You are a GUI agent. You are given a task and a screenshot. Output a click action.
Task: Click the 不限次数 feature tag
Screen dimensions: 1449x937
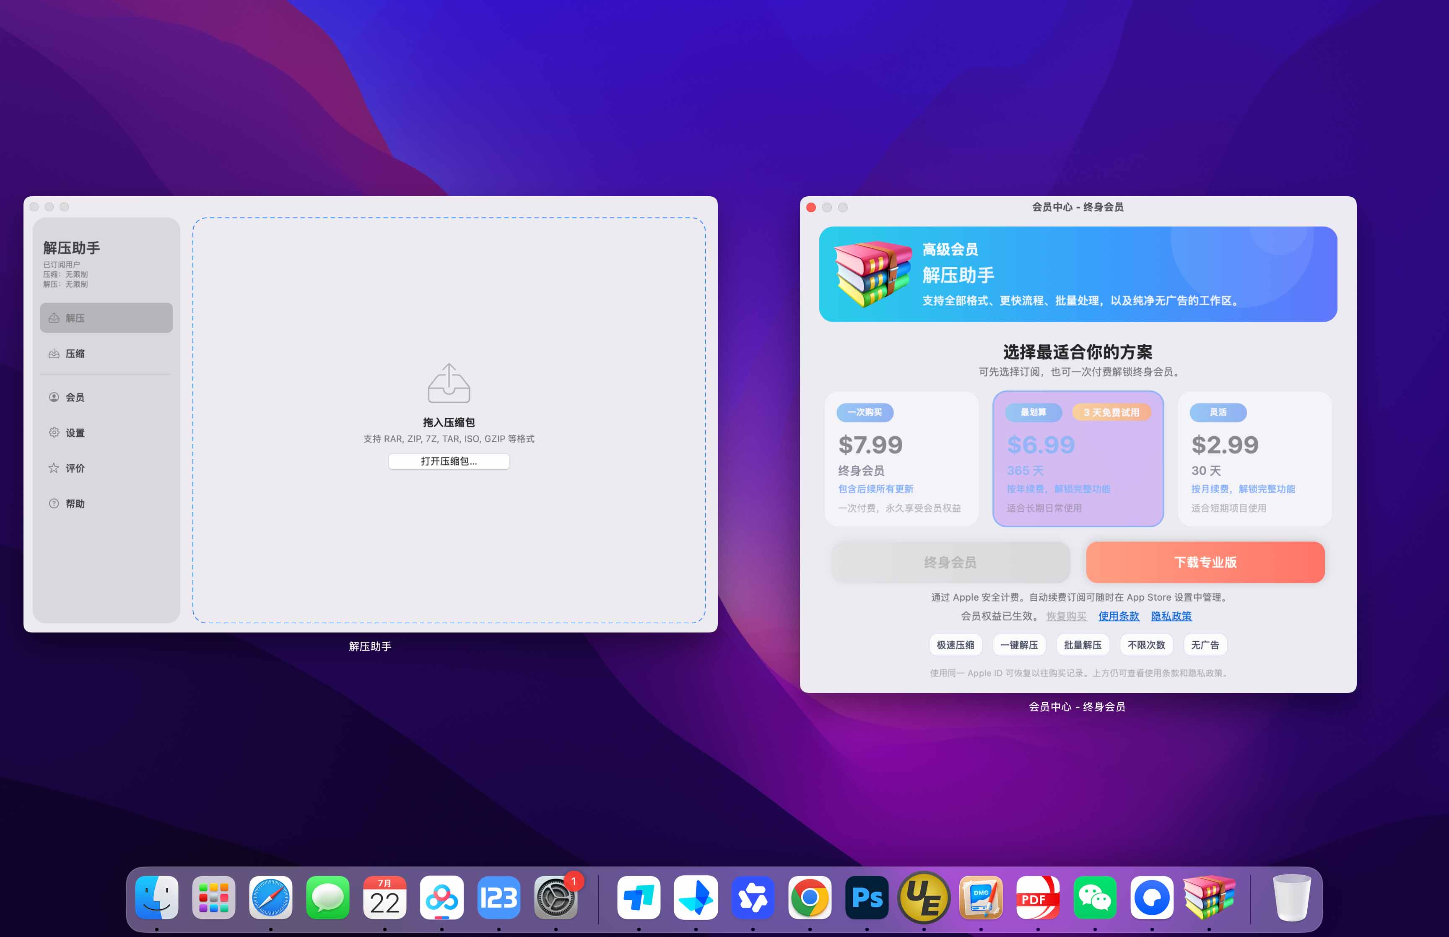1146,645
